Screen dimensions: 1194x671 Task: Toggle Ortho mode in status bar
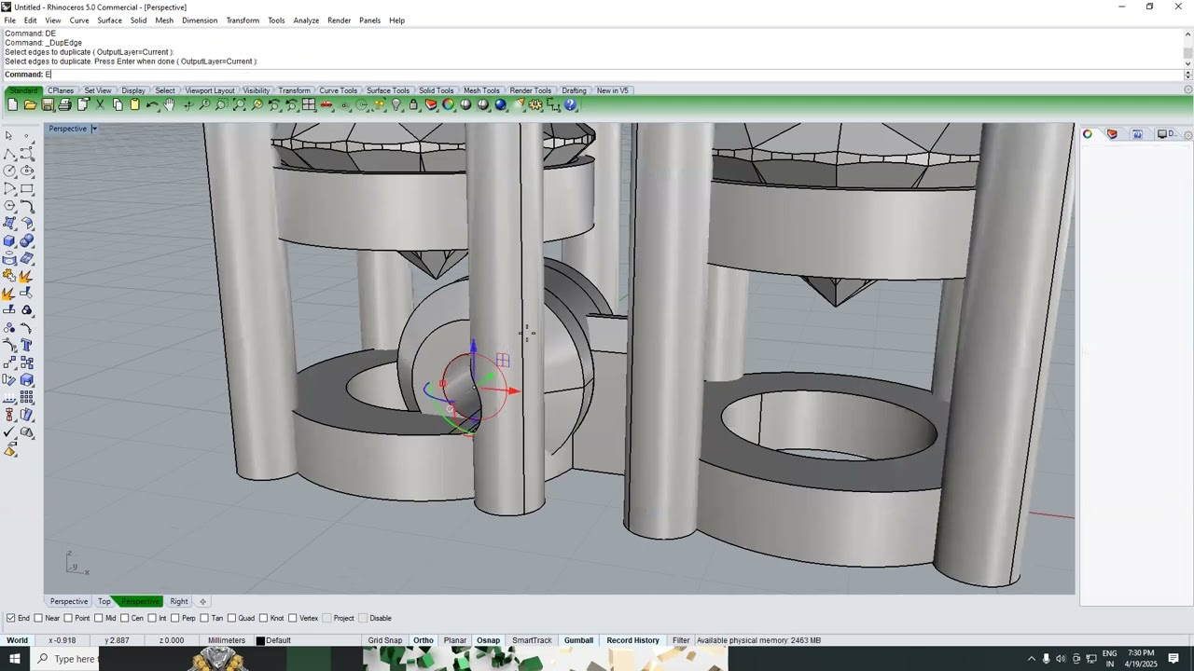(423, 640)
